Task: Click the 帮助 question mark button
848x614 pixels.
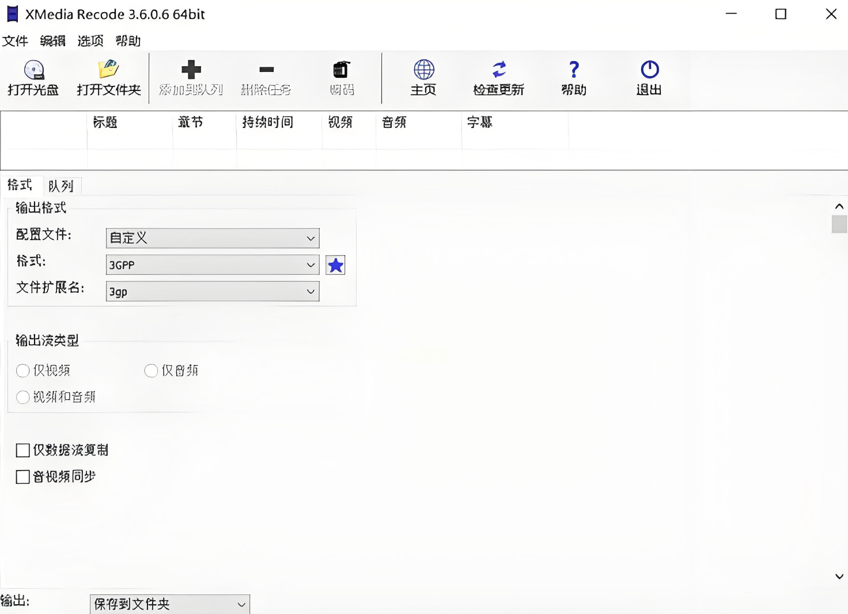Action: coord(574,70)
